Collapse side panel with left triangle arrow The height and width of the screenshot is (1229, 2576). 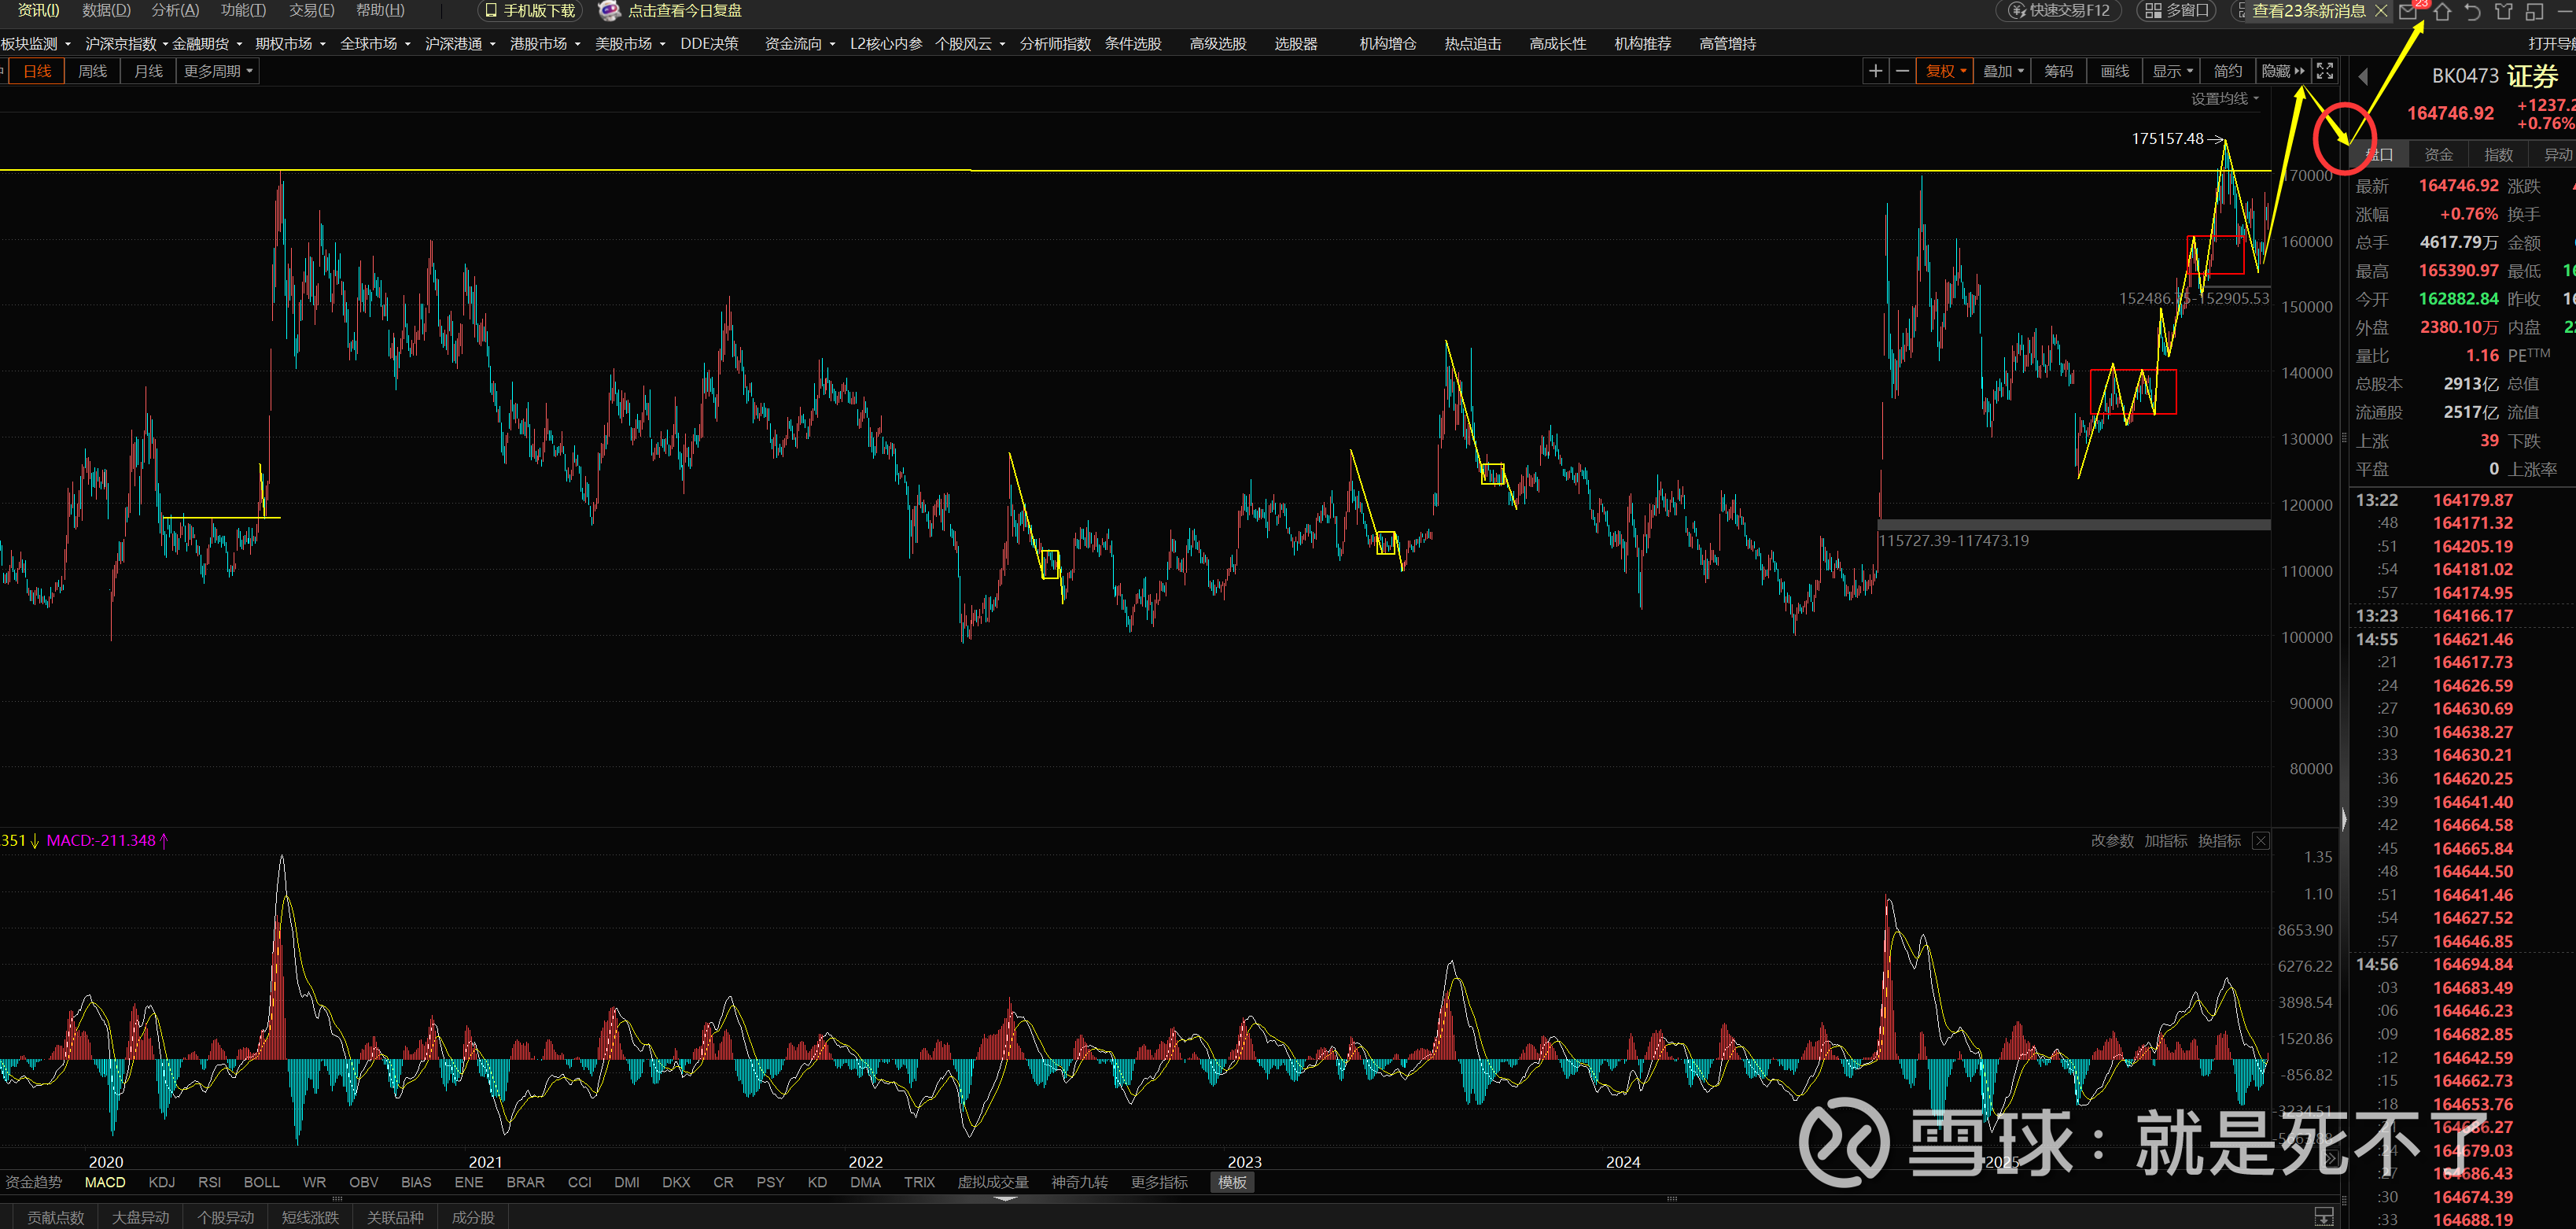(2362, 76)
